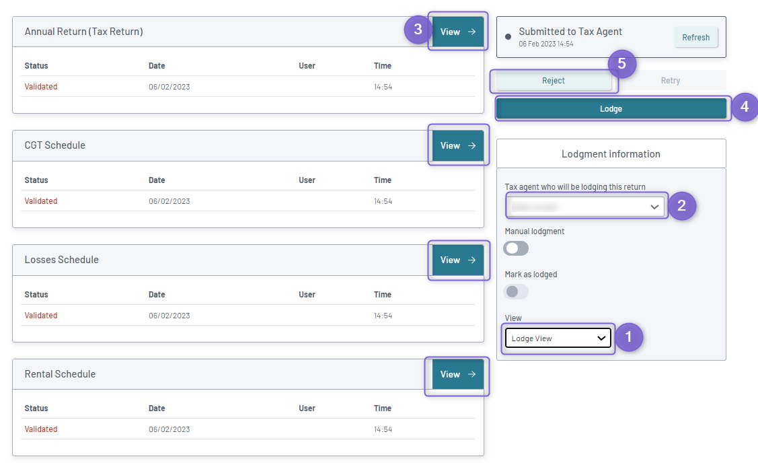Click the chevron on the tax agent dropdown
This screenshot has height=467, width=758.
pos(654,207)
